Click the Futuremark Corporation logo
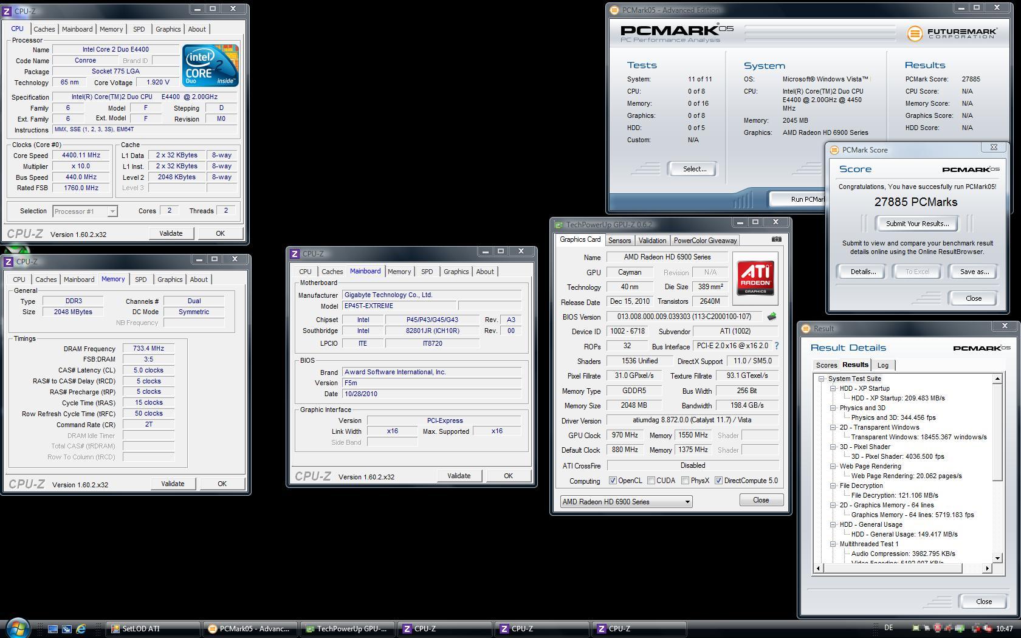 [x=952, y=33]
